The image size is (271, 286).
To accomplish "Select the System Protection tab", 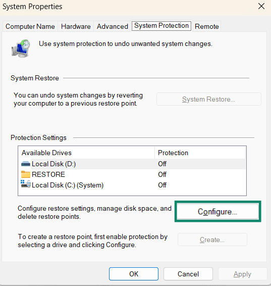I will pos(161,26).
